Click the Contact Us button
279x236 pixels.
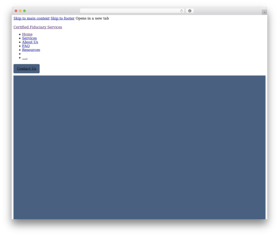click(x=26, y=69)
